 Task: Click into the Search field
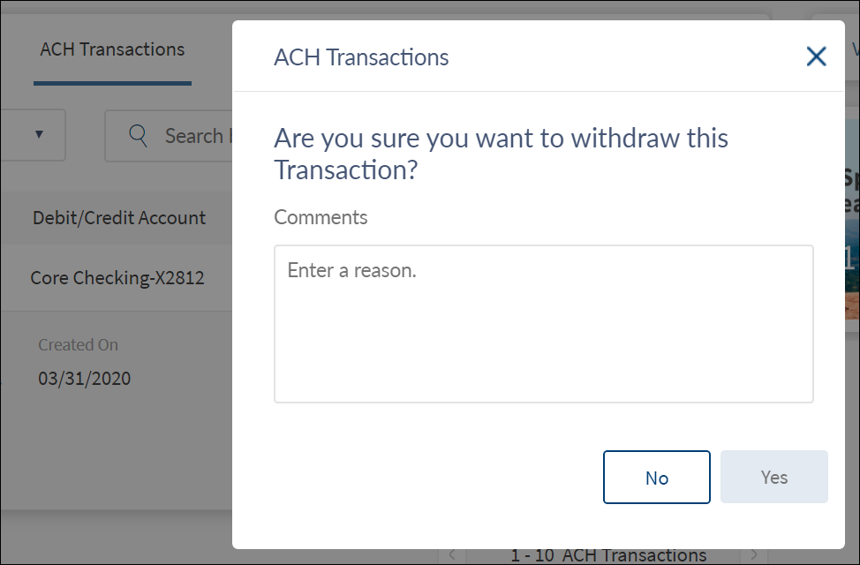[194, 136]
